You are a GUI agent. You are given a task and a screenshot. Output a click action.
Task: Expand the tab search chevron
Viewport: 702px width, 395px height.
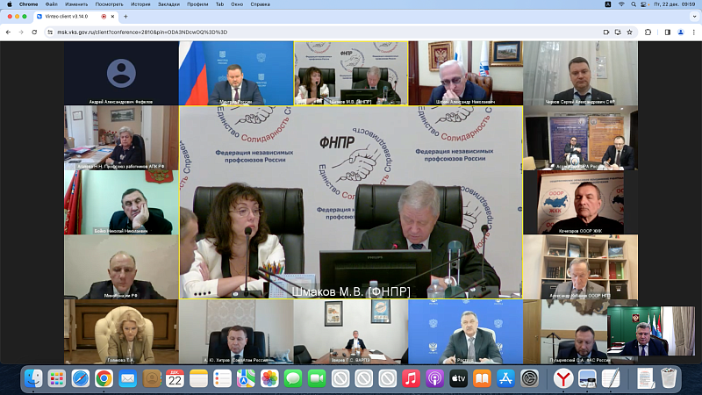[694, 17]
